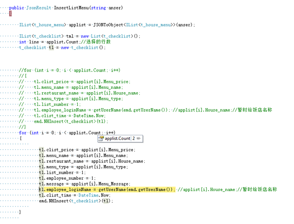This screenshot has height=224, width=294.
Task: Click the comment //选择的行数
Action: [x=95, y=42]
